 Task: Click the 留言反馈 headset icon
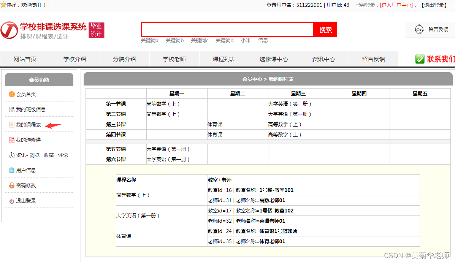point(419,29)
